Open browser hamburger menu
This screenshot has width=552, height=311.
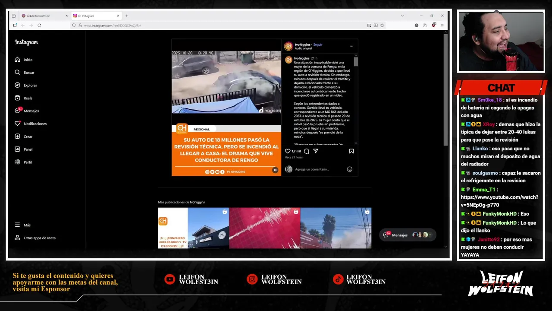[442, 25]
